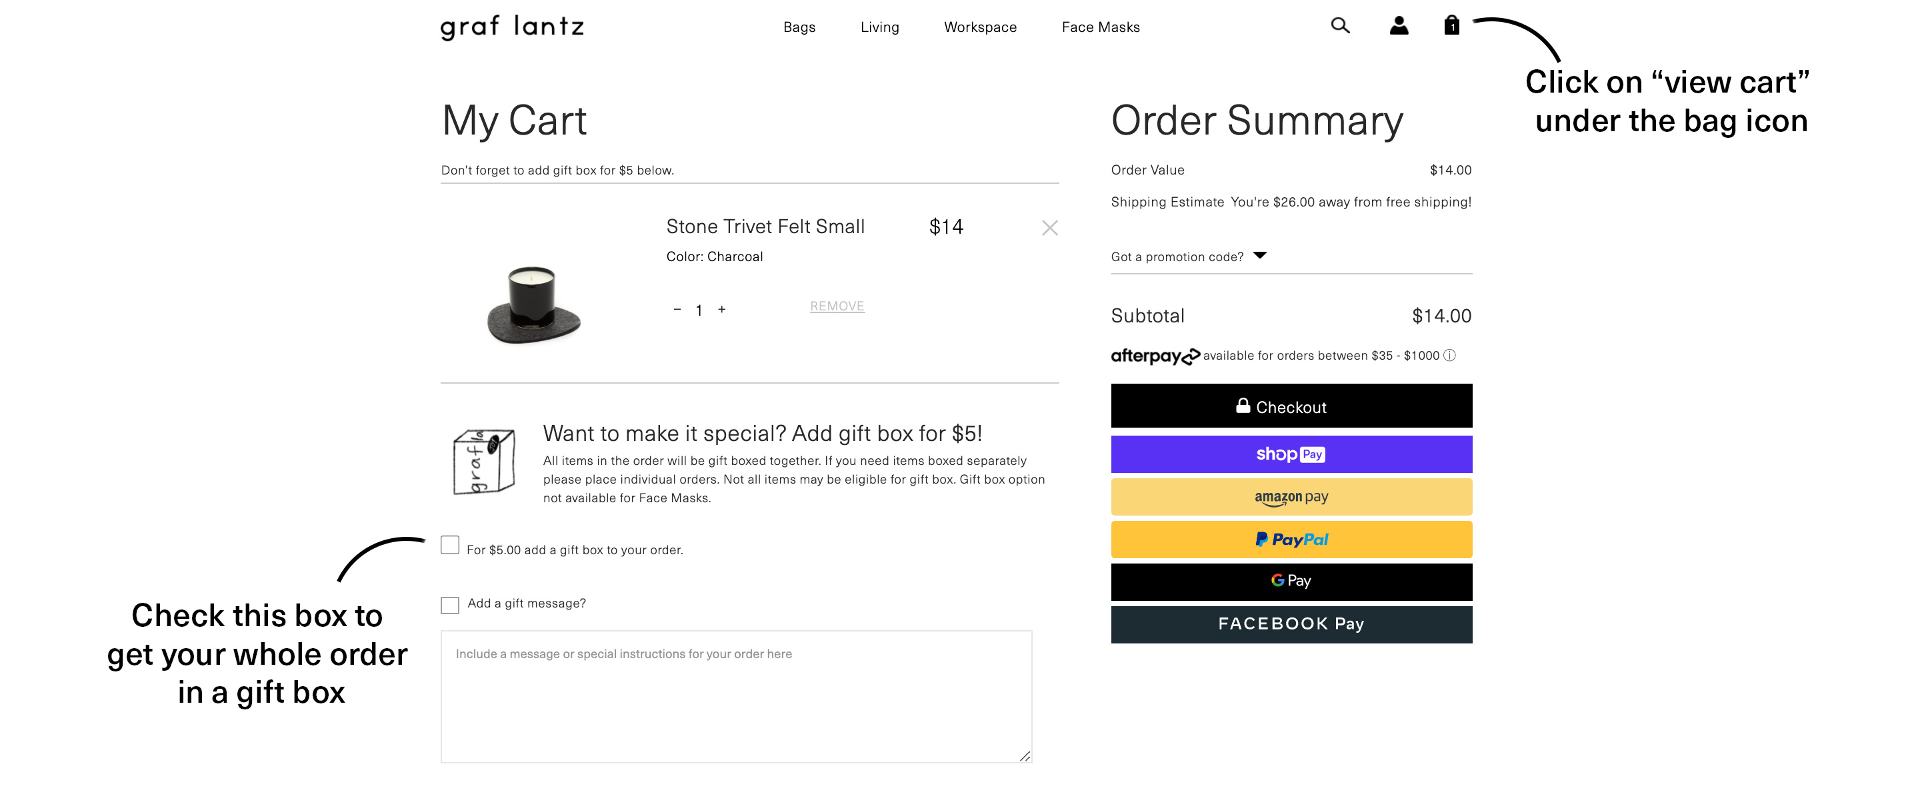Image resolution: width=1924 pixels, height=790 pixels.
Task: Increase quantity with the plus icon
Action: 721,309
